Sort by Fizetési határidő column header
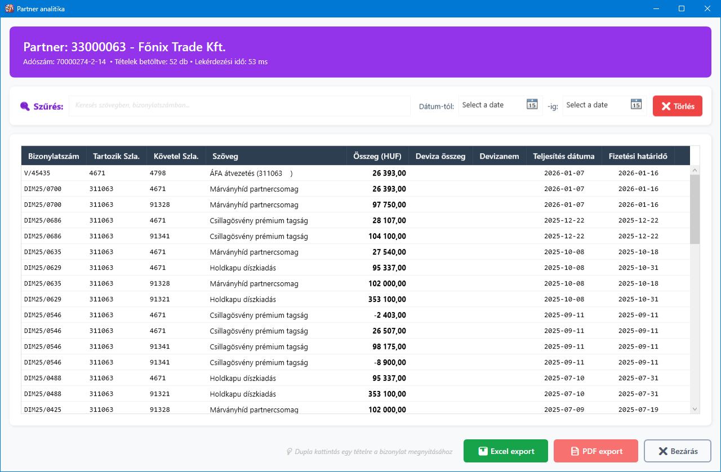The height and width of the screenshot is (472, 721). [x=638, y=156]
